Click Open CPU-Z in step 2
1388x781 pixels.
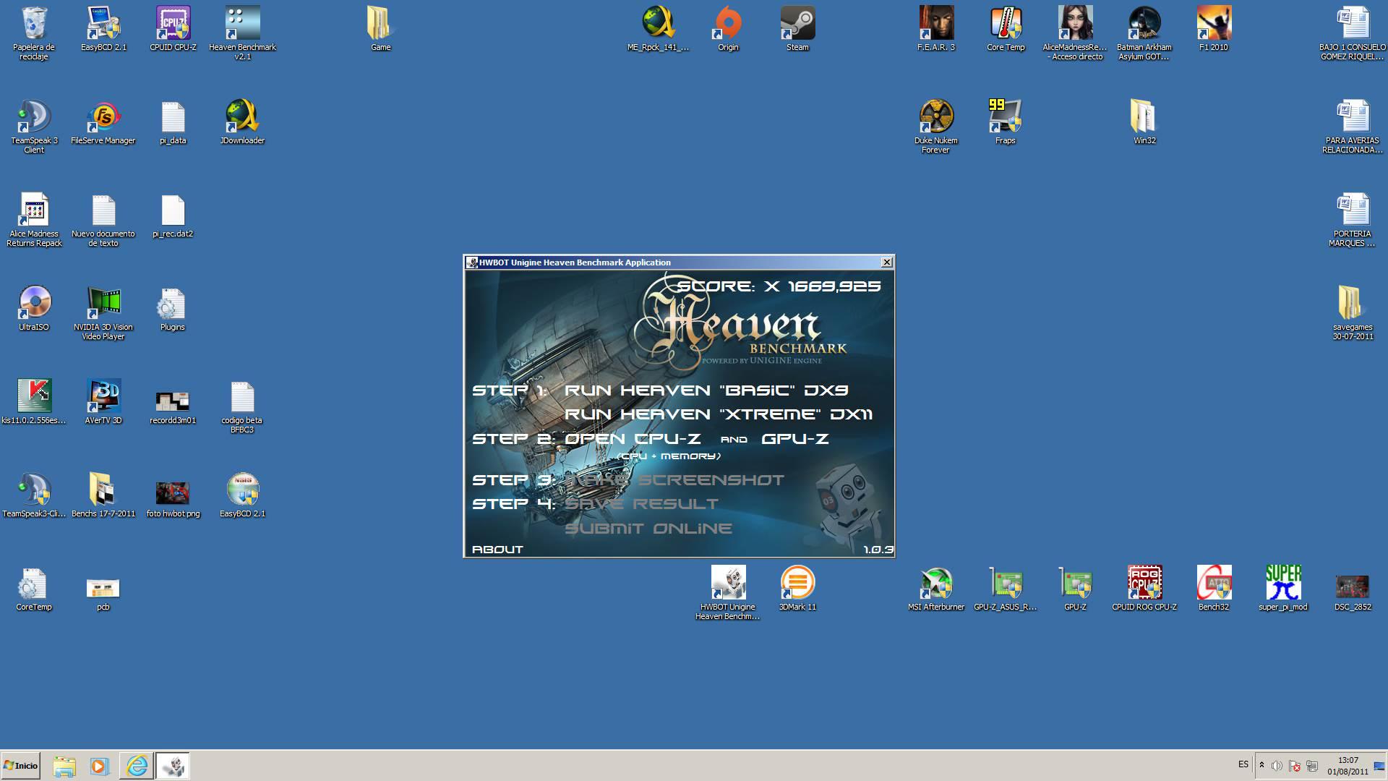click(x=633, y=439)
